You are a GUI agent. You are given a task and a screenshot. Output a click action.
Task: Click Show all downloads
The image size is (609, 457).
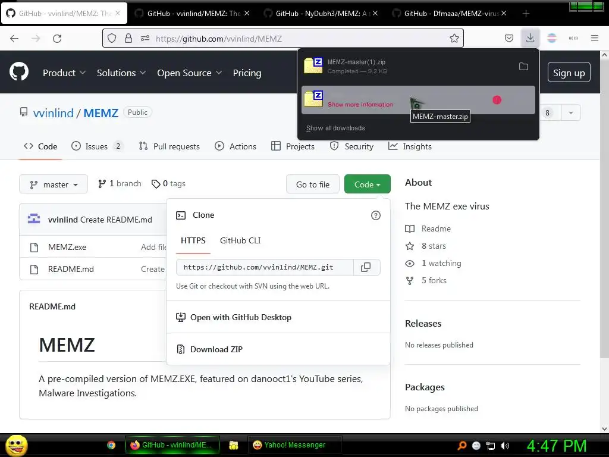335,129
